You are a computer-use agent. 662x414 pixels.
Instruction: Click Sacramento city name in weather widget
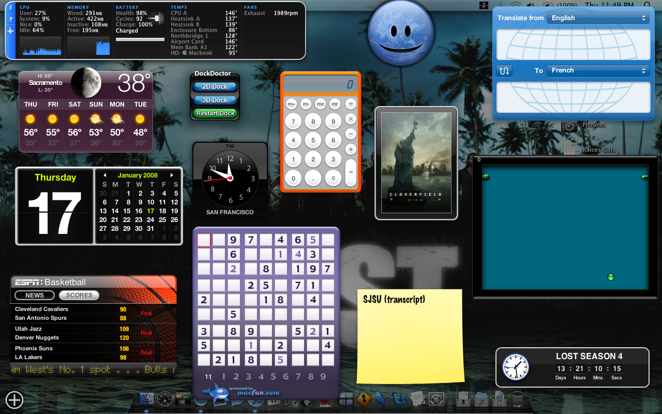(x=46, y=83)
